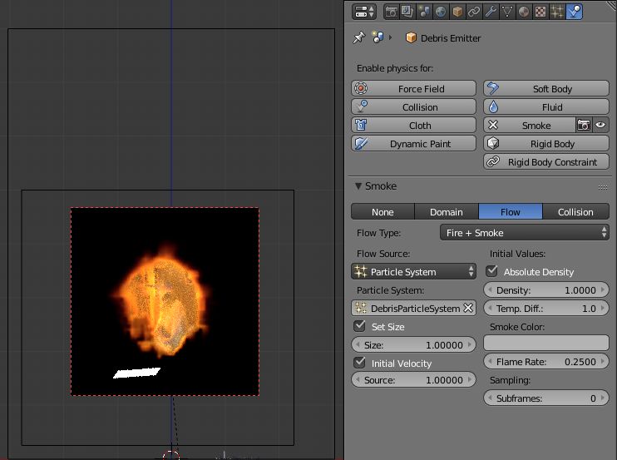Collapse the Smoke panel triangle
Image resolution: width=617 pixels, height=460 pixels.
coord(358,185)
